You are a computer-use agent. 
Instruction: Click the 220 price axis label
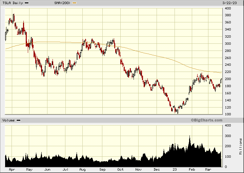pyautogui.click(x=228, y=72)
